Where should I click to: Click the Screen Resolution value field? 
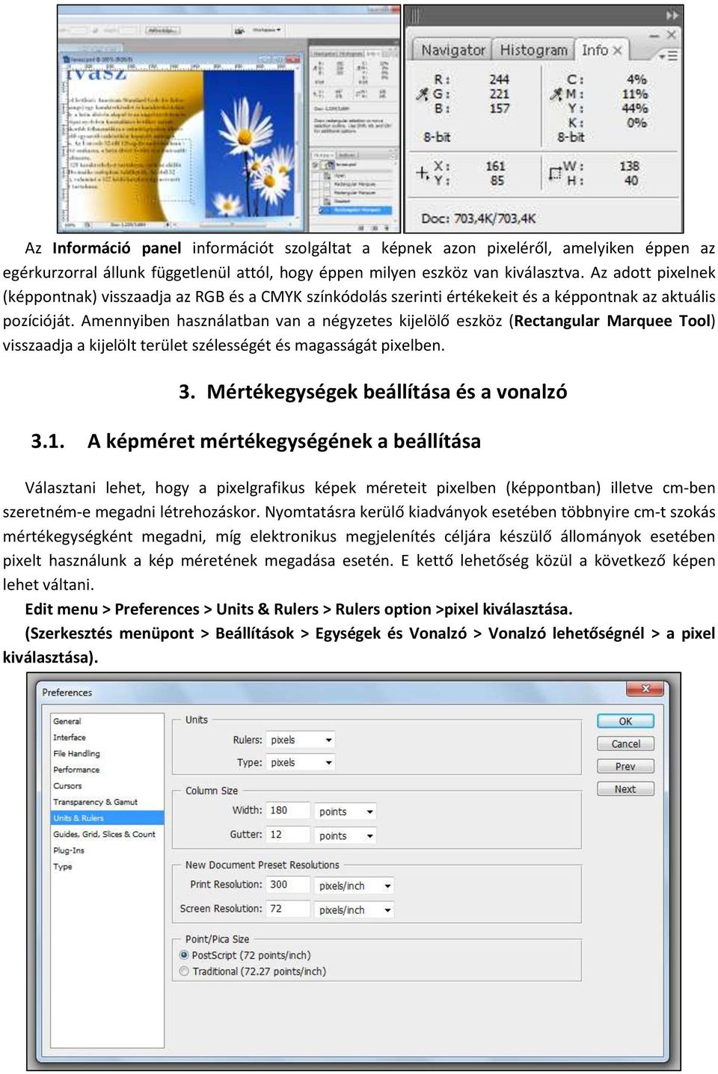pyautogui.click(x=288, y=909)
